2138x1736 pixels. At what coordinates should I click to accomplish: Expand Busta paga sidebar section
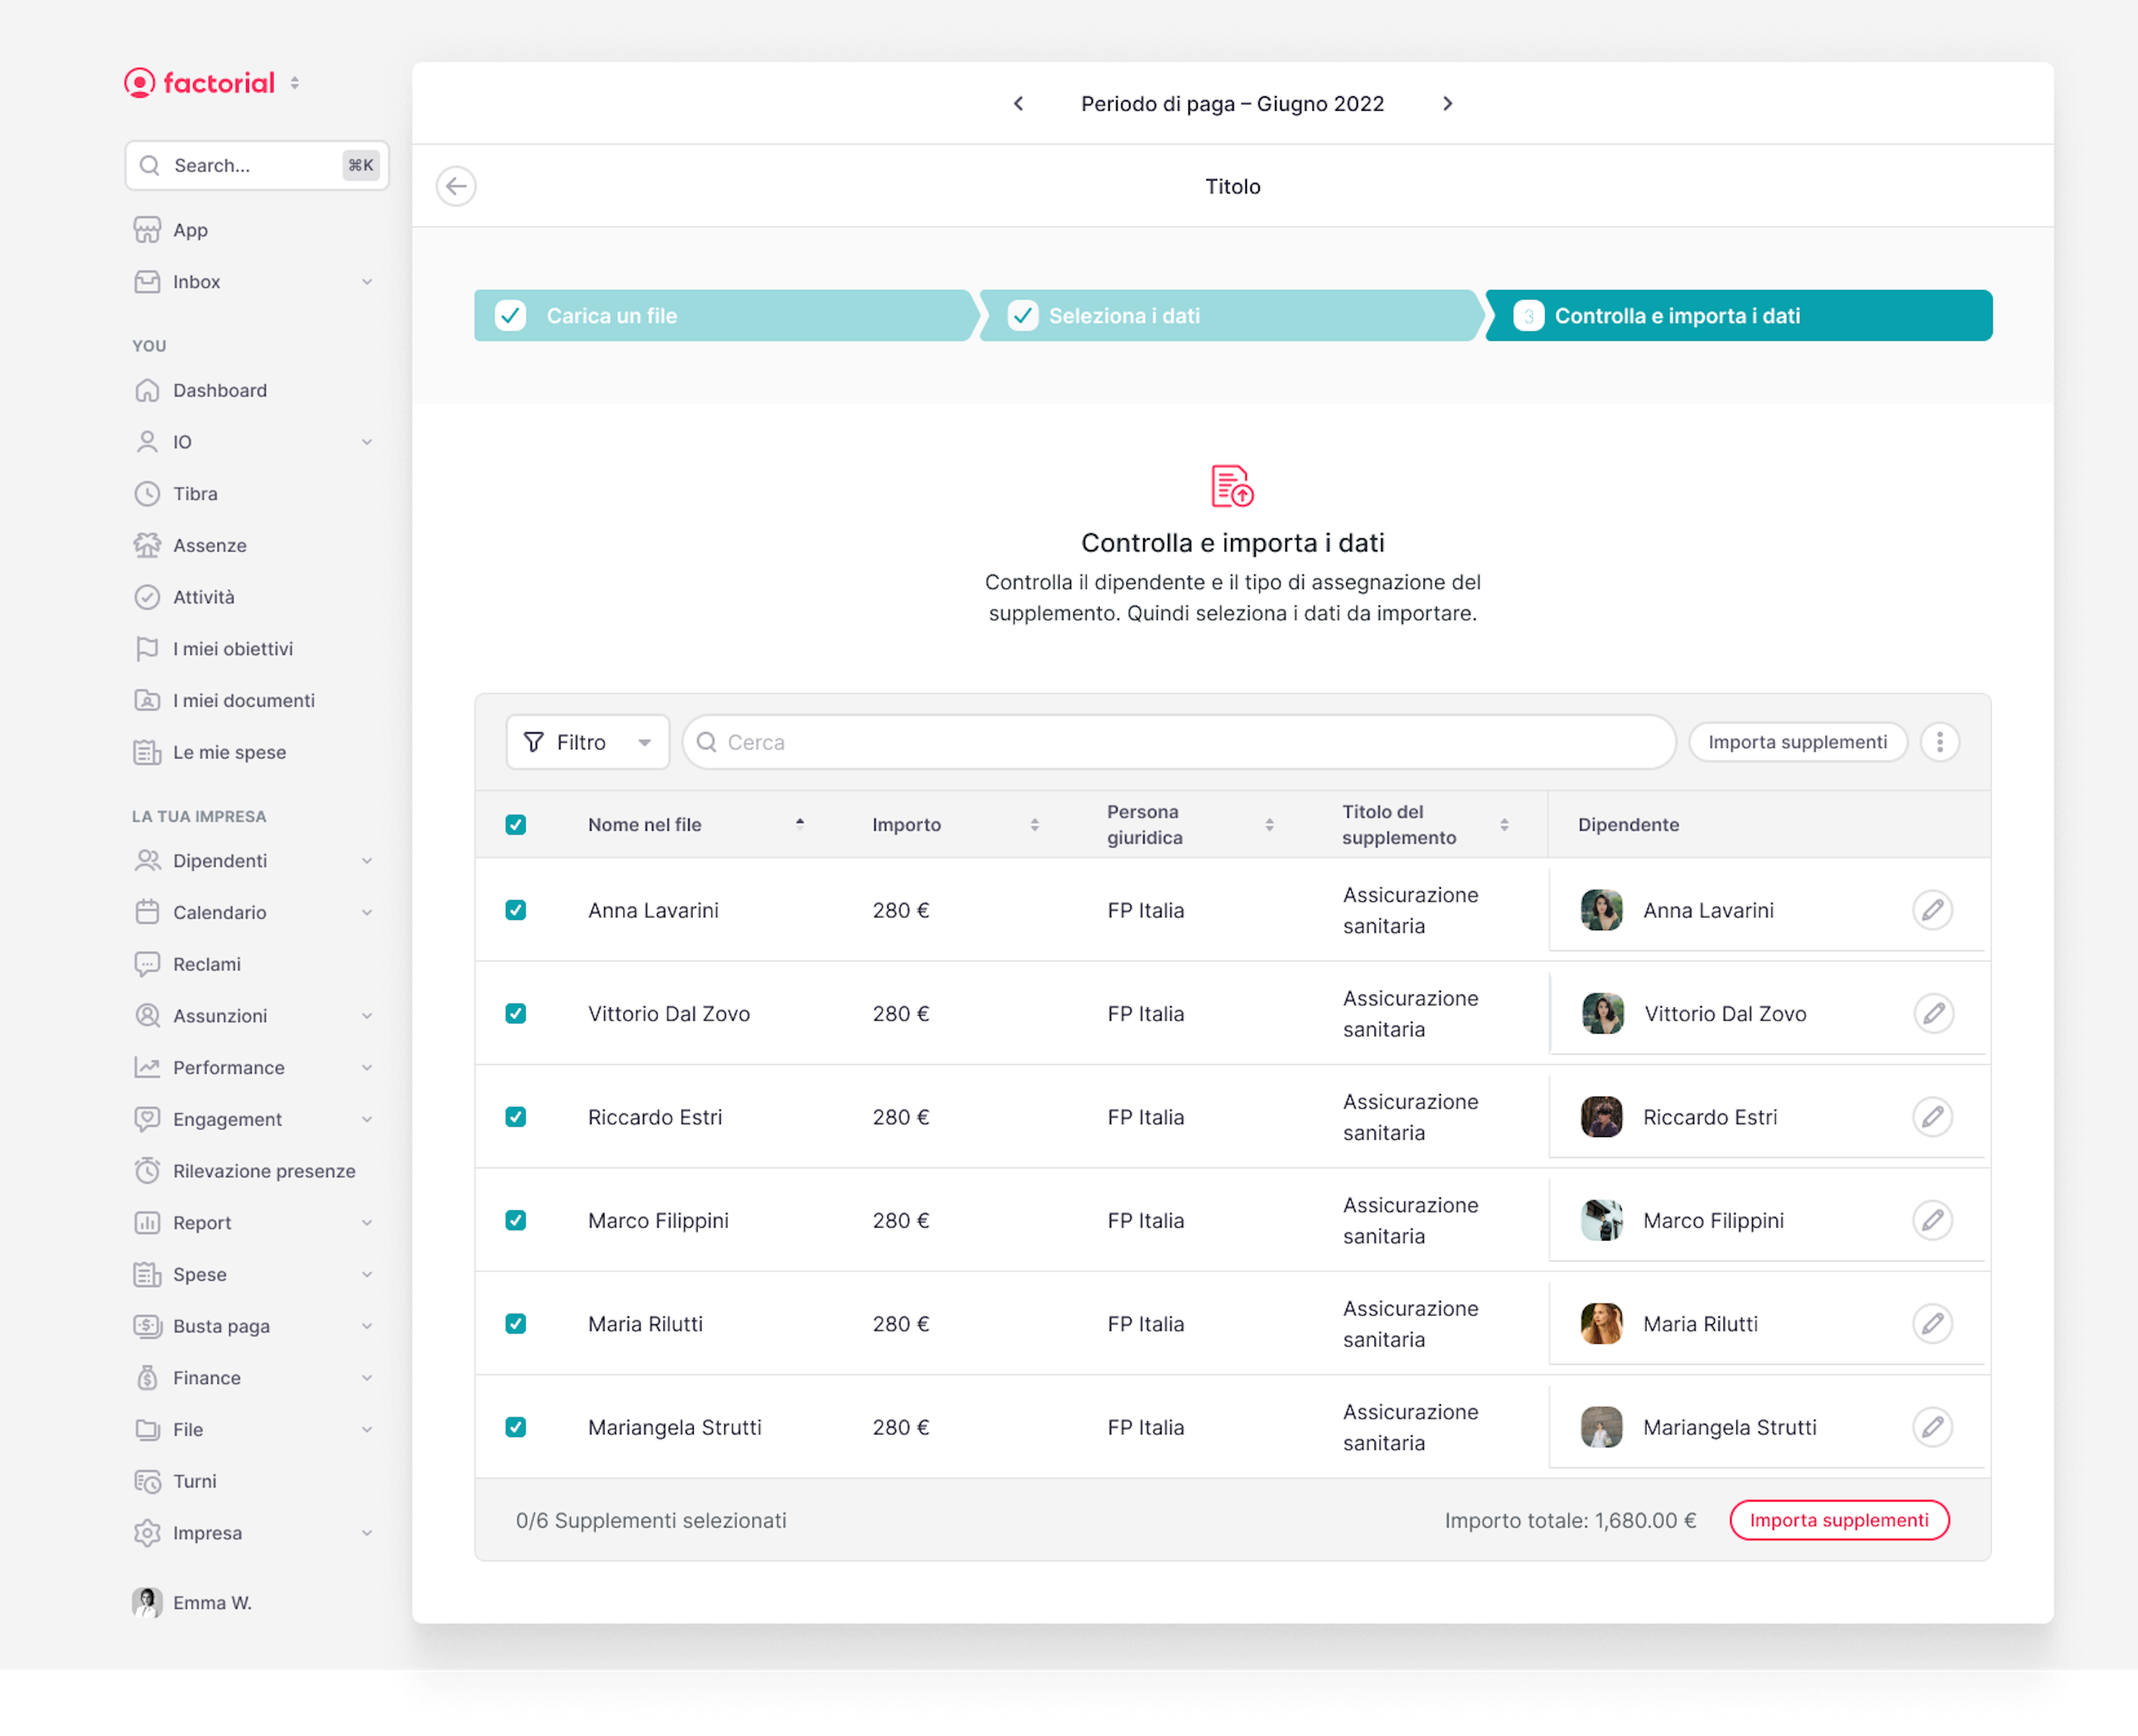pyautogui.click(x=367, y=1326)
